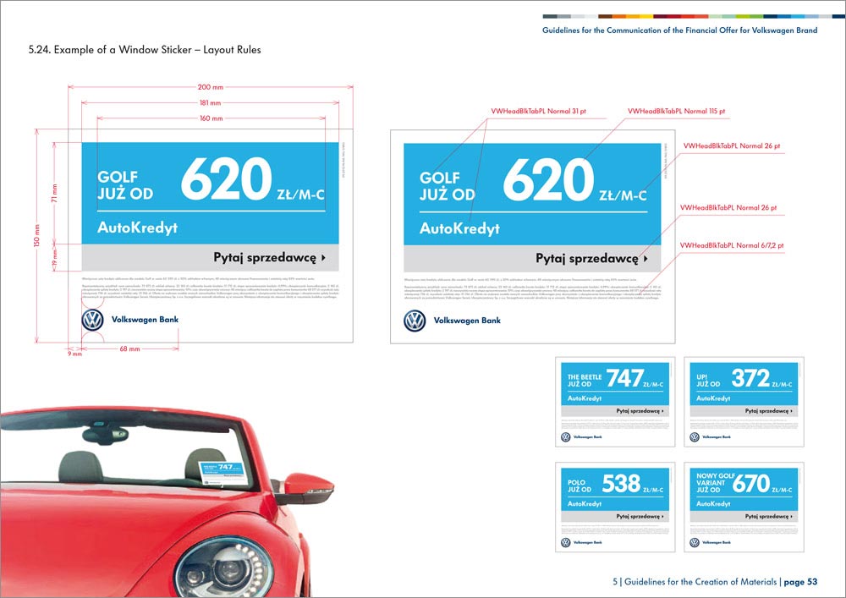Click "AutoKredyt" in the font-annotated sticker

459,228
